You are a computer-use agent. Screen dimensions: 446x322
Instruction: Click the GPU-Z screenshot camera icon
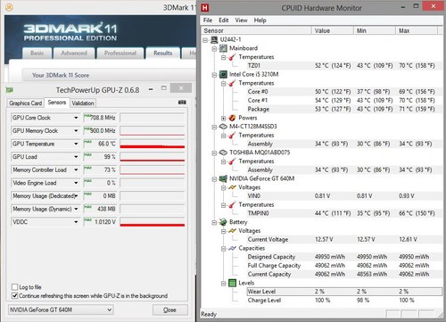[x=182, y=103]
